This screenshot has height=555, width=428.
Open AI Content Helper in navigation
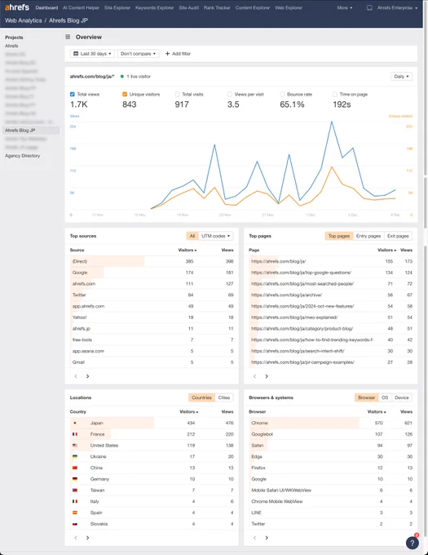point(81,7)
